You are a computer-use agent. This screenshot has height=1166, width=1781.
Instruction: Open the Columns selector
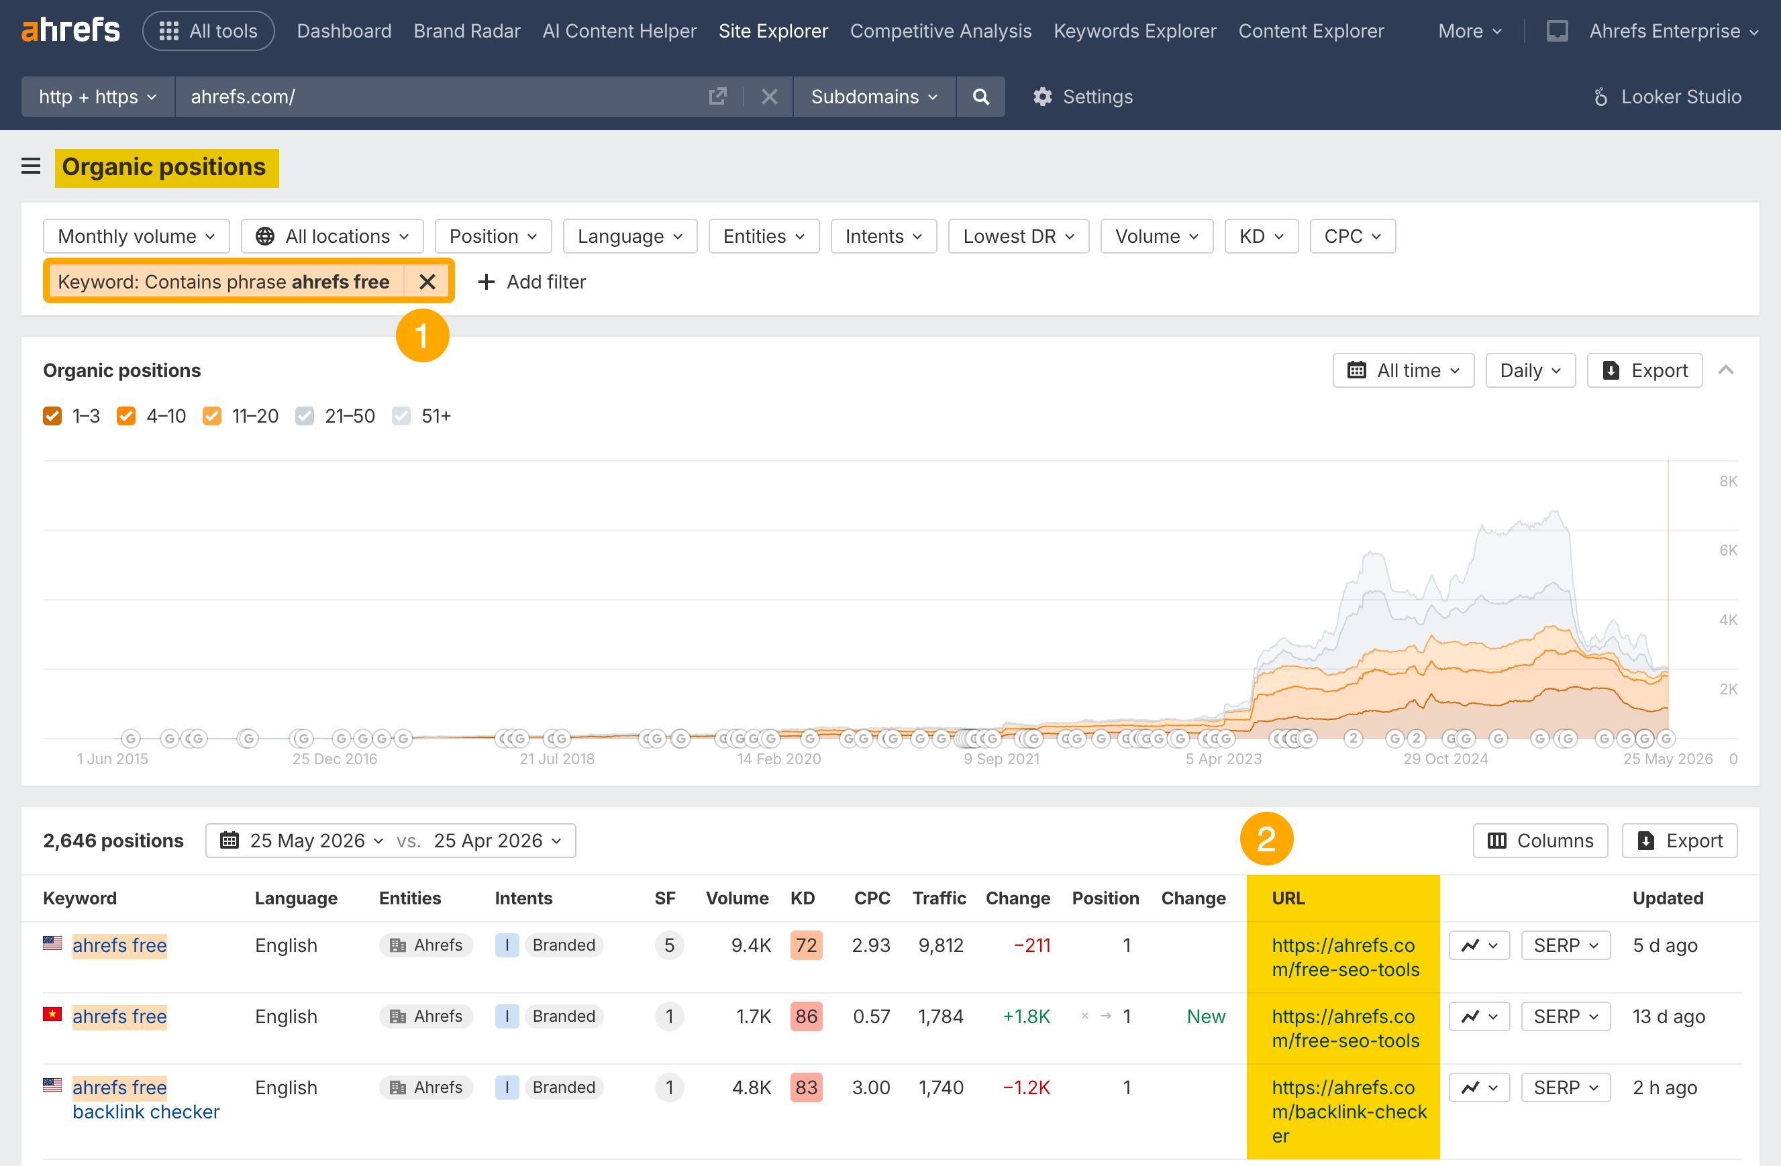pos(1540,841)
